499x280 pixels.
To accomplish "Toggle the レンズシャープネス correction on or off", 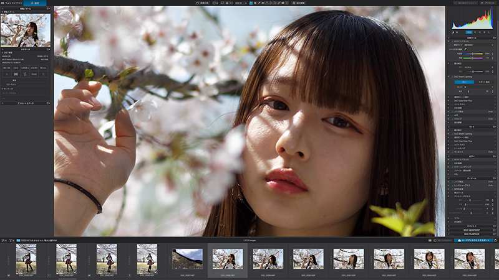I will (x=453, y=185).
